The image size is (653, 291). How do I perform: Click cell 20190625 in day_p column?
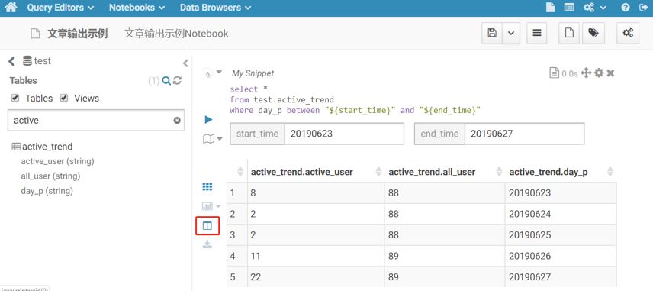[561, 234]
